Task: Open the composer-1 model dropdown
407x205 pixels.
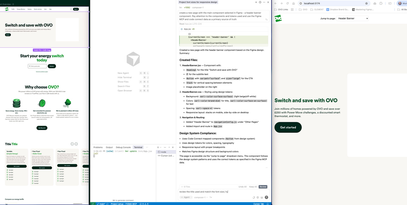Action: (x=201, y=197)
